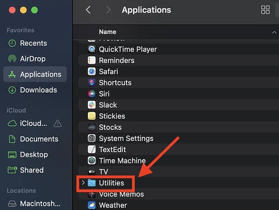This screenshot has height=210, width=279.
Task: Open Recents in the sidebar
Action: (33, 43)
